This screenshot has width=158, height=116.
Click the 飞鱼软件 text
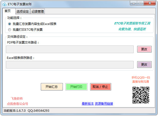(x=17, y=98)
